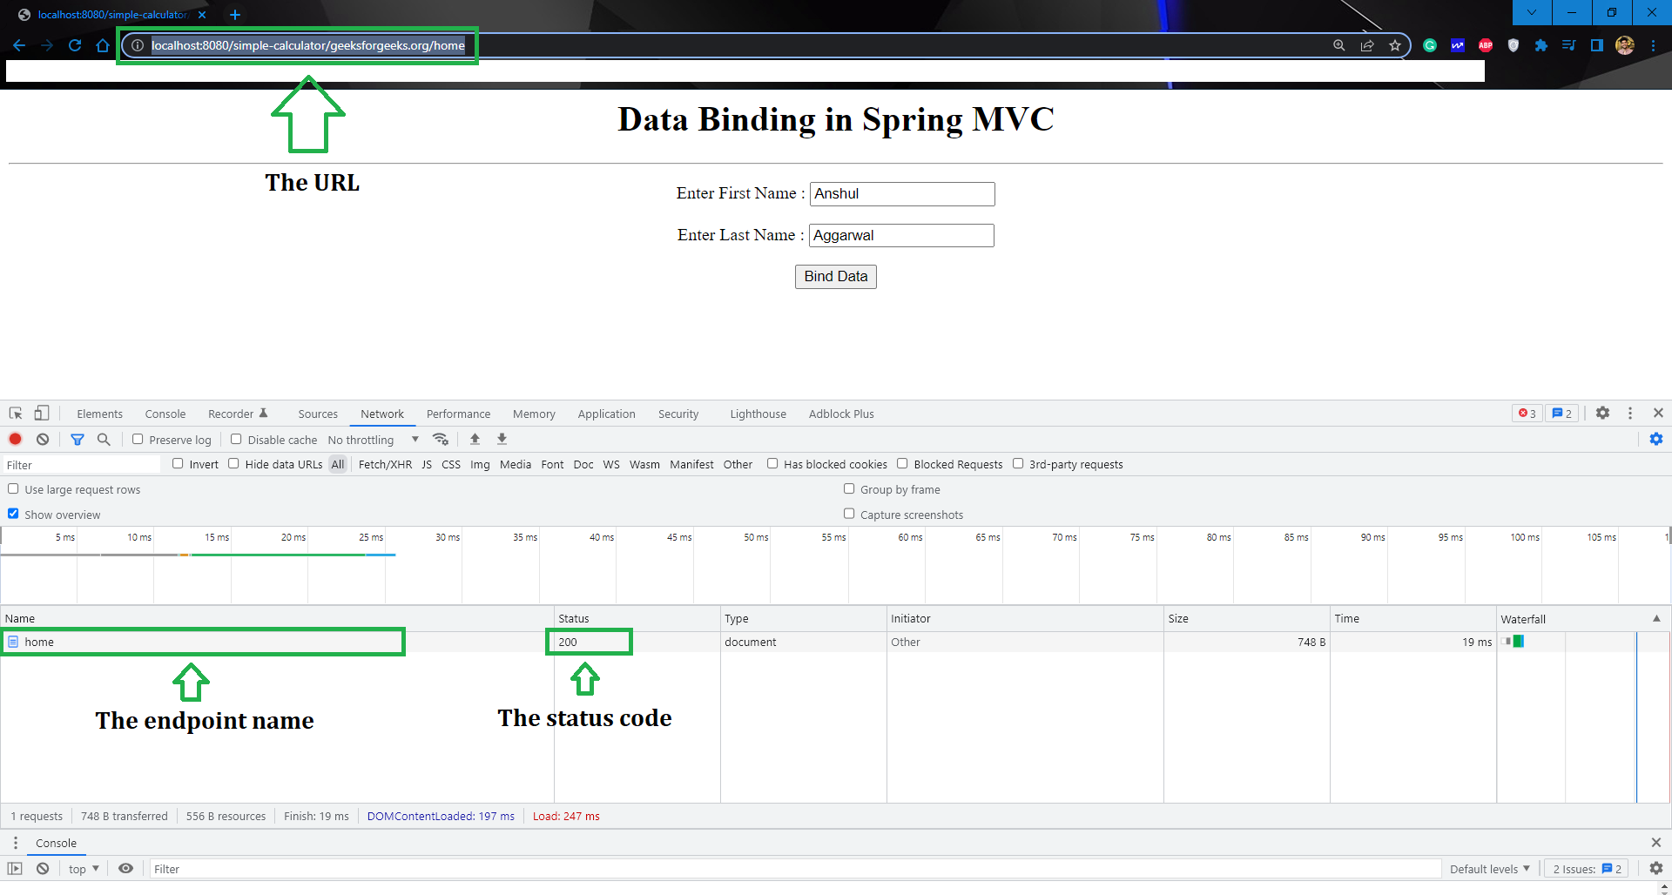Click the import HAR file upload icon
The width and height of the screenshot is (1672, 895).
pos(475,439)
